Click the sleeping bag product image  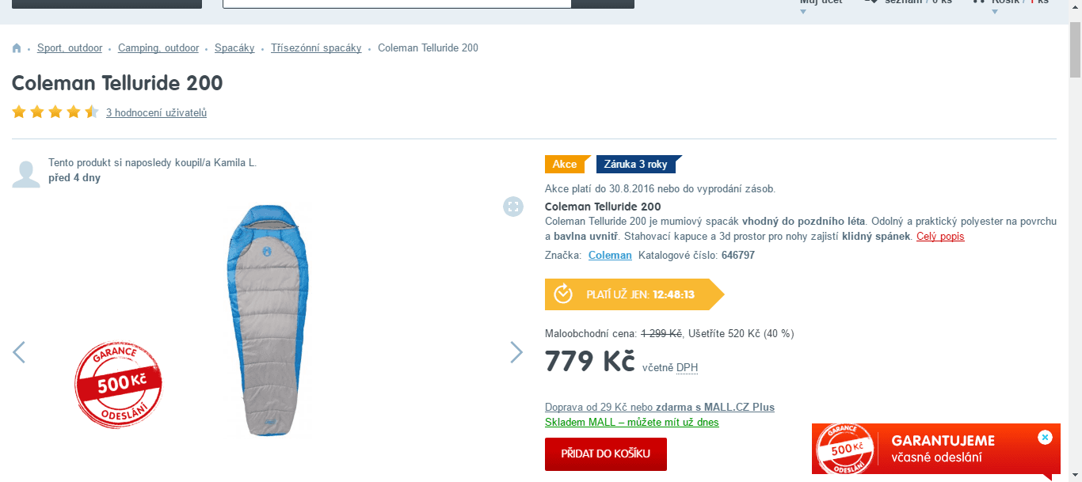(x=268, y=320)
